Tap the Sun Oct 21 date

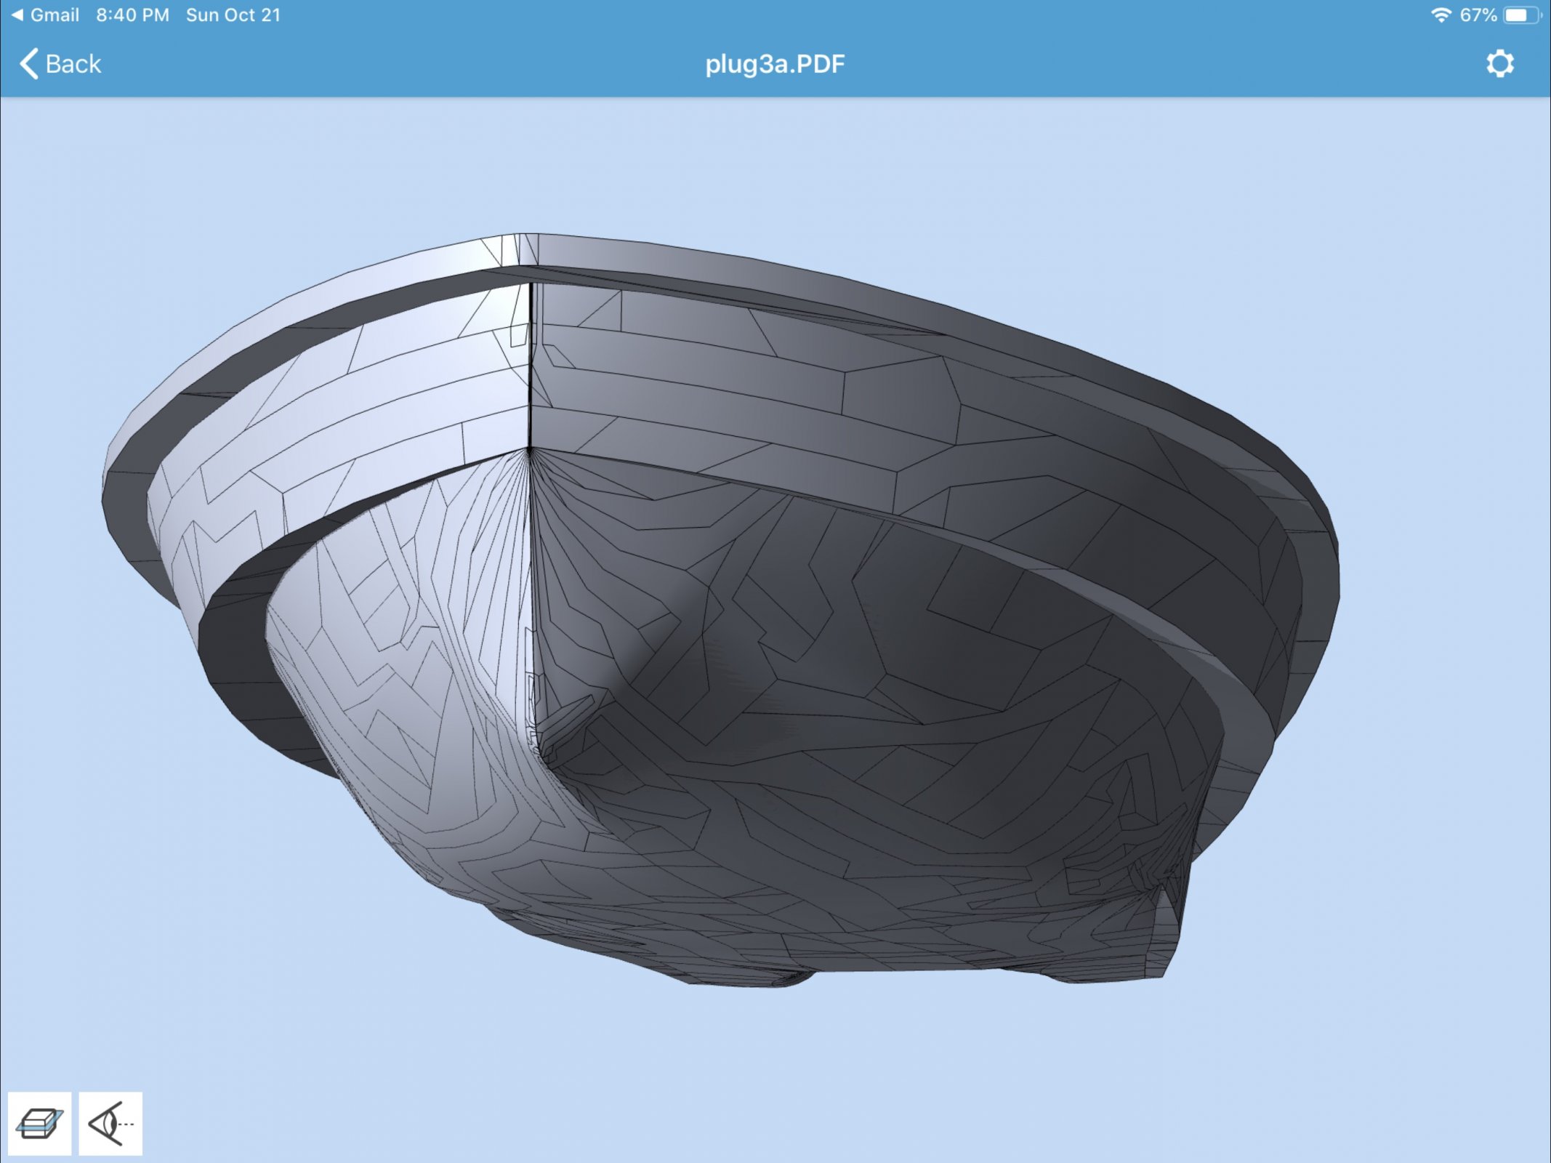click(233, 15)
